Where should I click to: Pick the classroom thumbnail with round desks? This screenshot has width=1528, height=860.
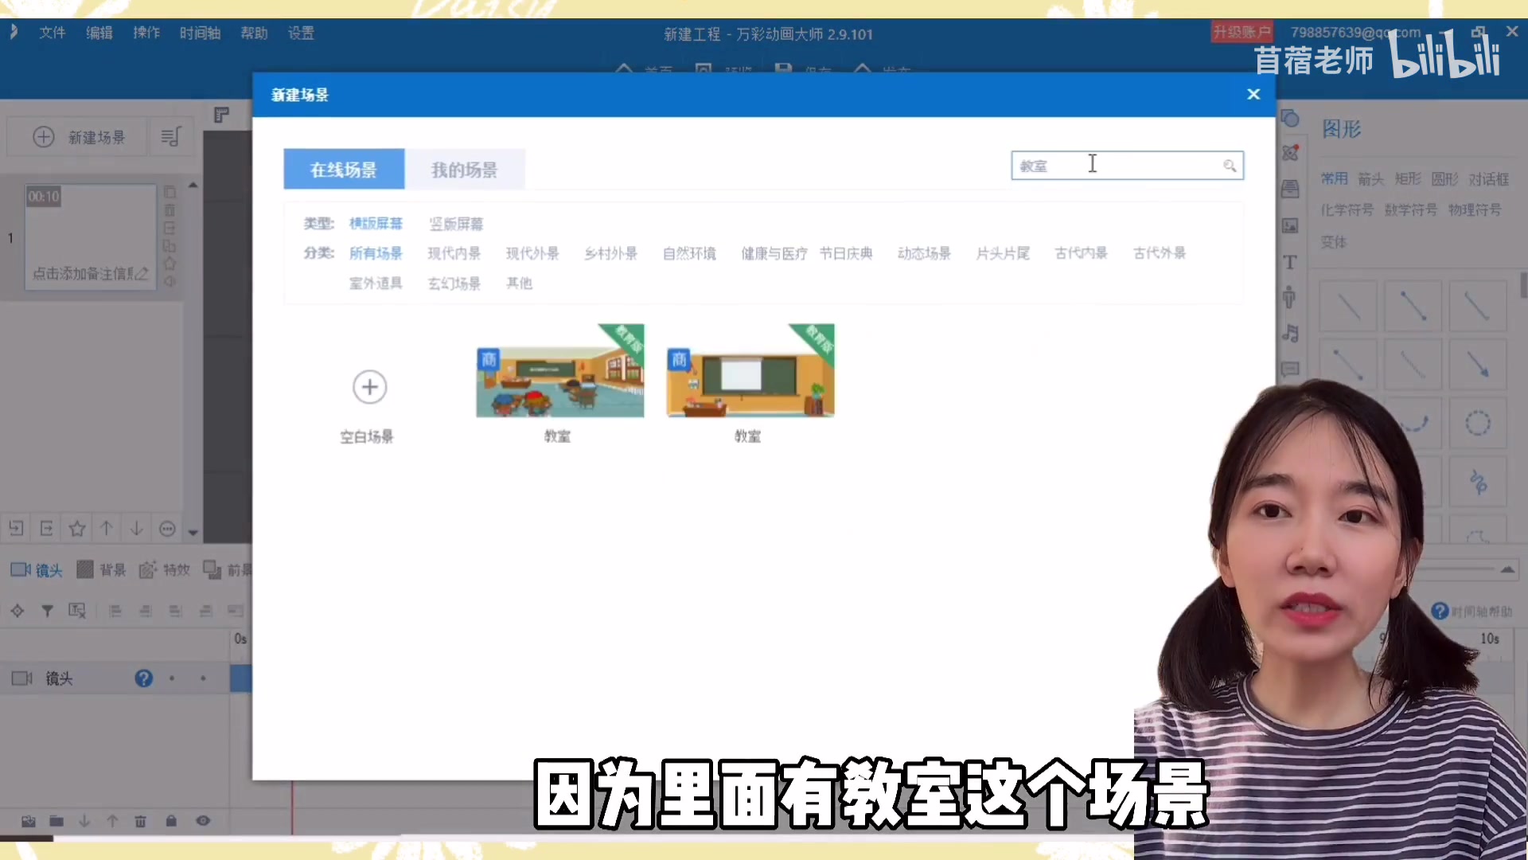pyautogui.click(x=559, y=370)
